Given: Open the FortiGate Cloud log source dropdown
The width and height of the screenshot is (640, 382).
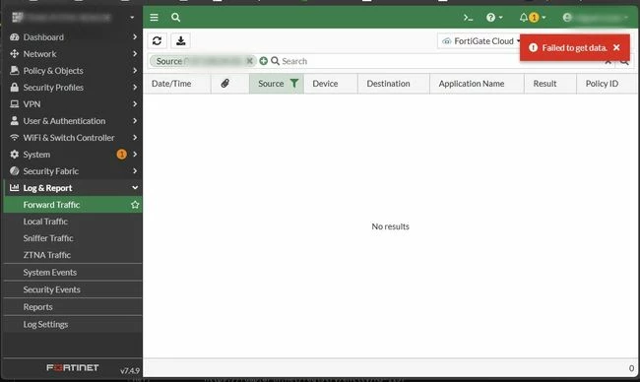Looking at the screenshot, I should pos(480,41).
